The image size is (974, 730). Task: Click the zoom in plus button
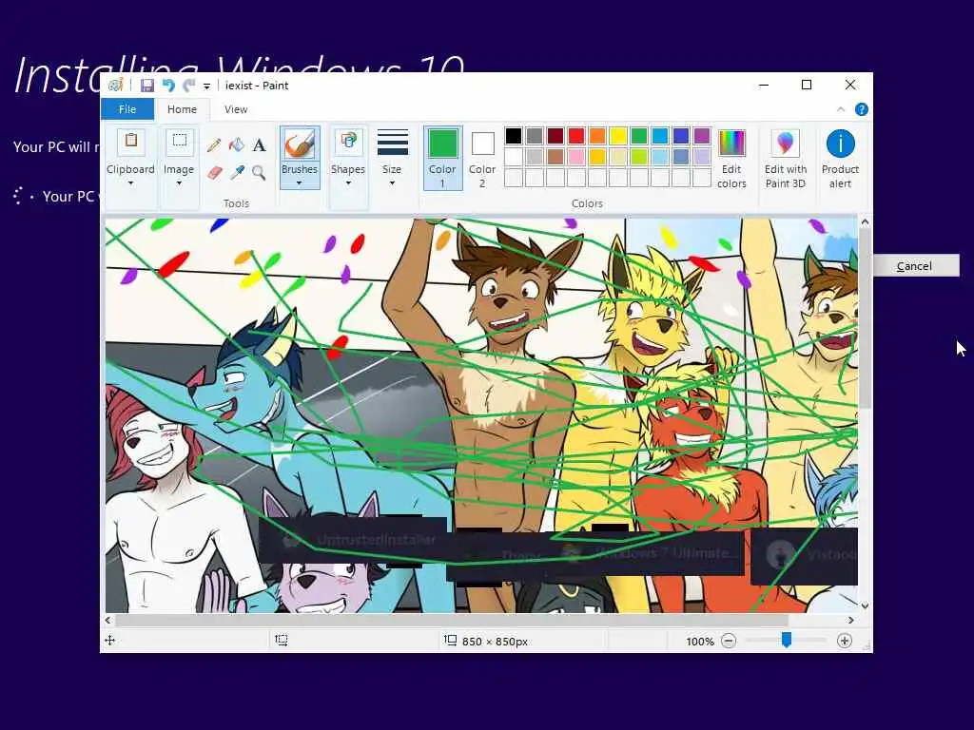[x=845, y=641]
